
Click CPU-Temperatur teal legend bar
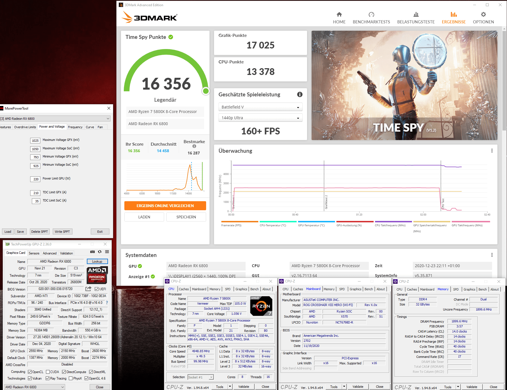(x=278, y=222)
